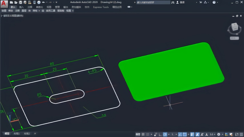The width and height of the screenshot is (244, 137).
Task: Open the AutoCAD application menu
Action: (x=4, y=4)
